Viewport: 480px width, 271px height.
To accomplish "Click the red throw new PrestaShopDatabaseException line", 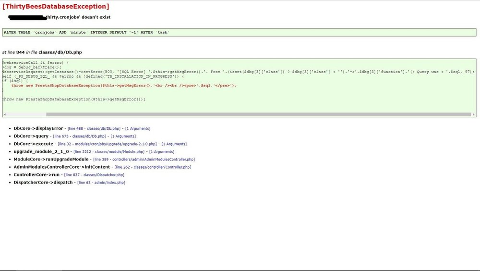I will [124, 86].
